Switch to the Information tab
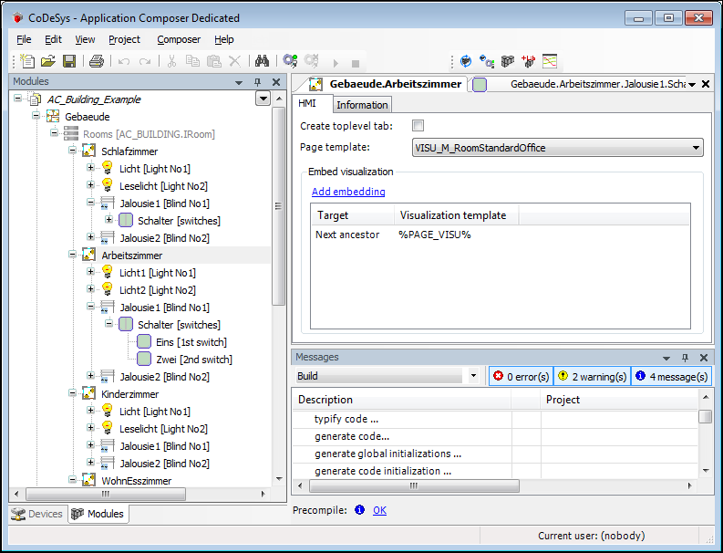The image size is (723, 553). (x=362, y=105)
